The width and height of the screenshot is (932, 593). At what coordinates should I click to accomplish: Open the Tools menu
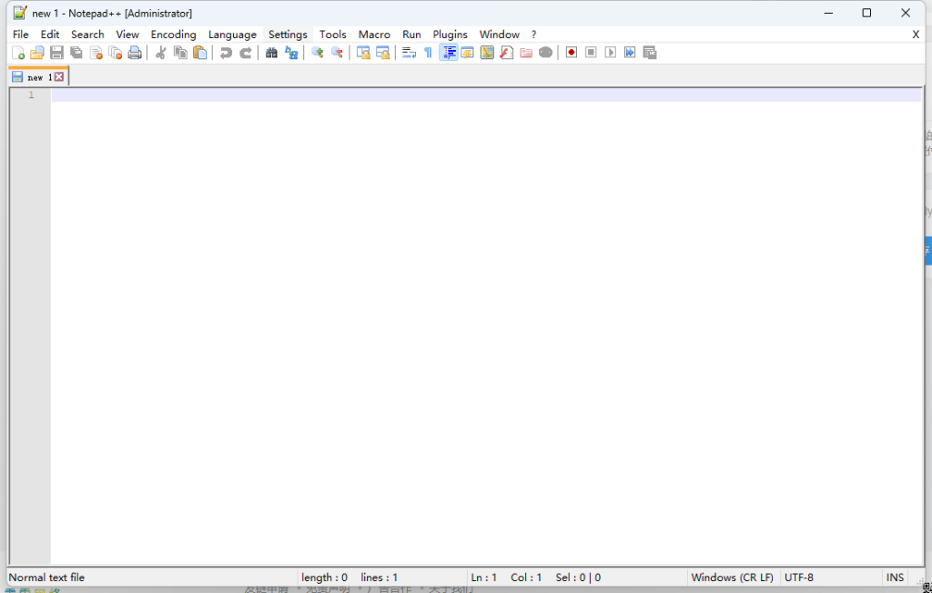[x=333, y=35]
